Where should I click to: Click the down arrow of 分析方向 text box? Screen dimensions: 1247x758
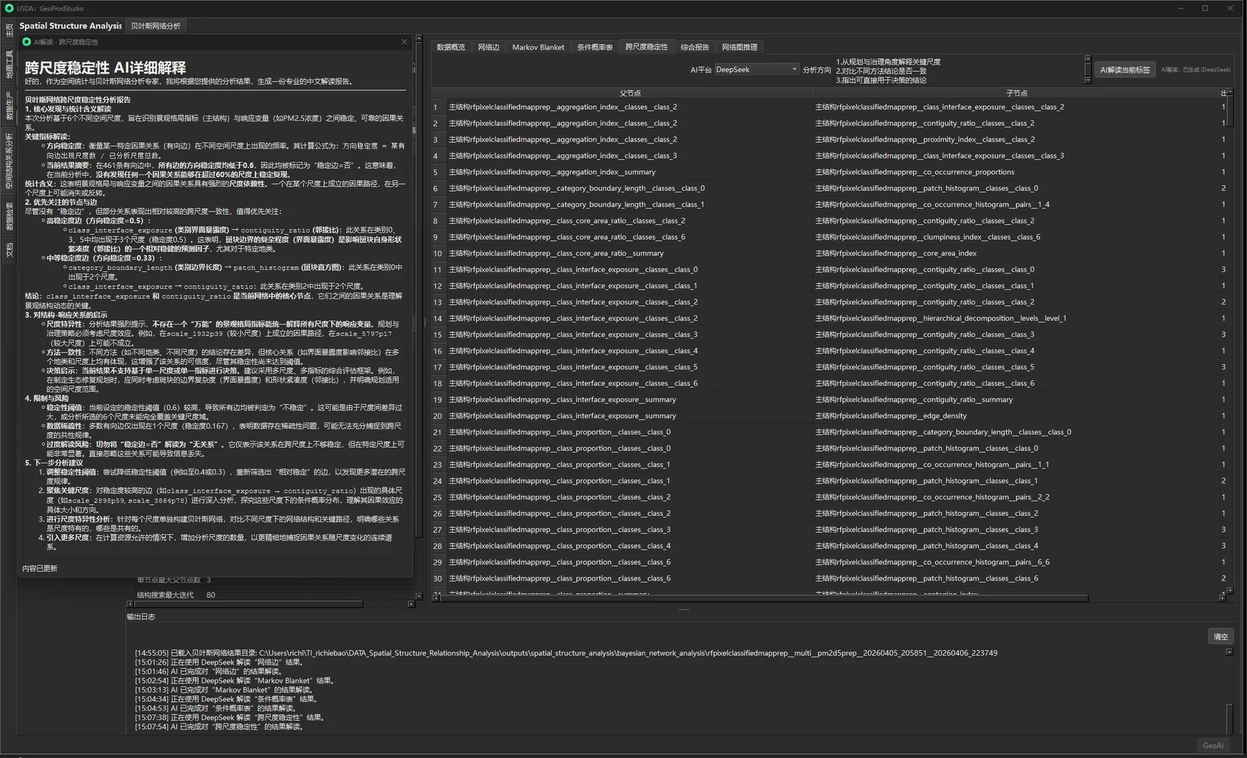(x=1088, y=80)
